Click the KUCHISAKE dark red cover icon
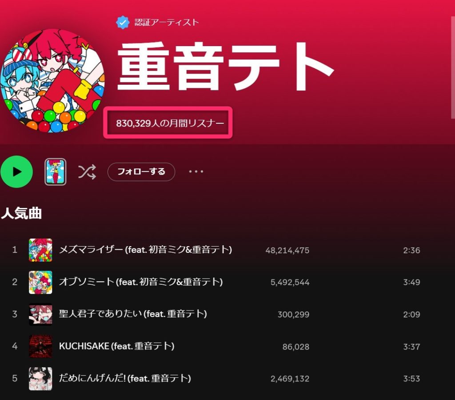 (x=40, y=346)
